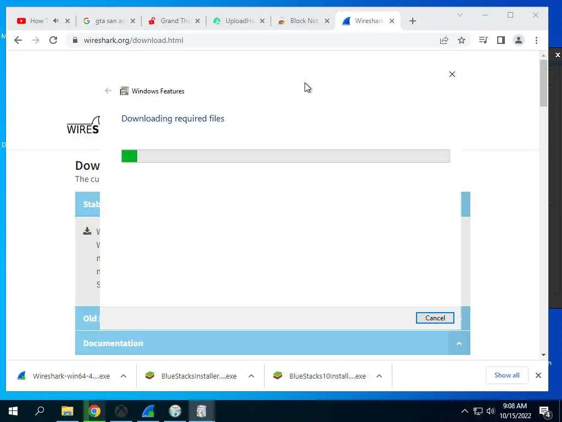Open the notification center with 4 alerts
562x422 pixels.
pyautogui.click(x=545, y=412)
